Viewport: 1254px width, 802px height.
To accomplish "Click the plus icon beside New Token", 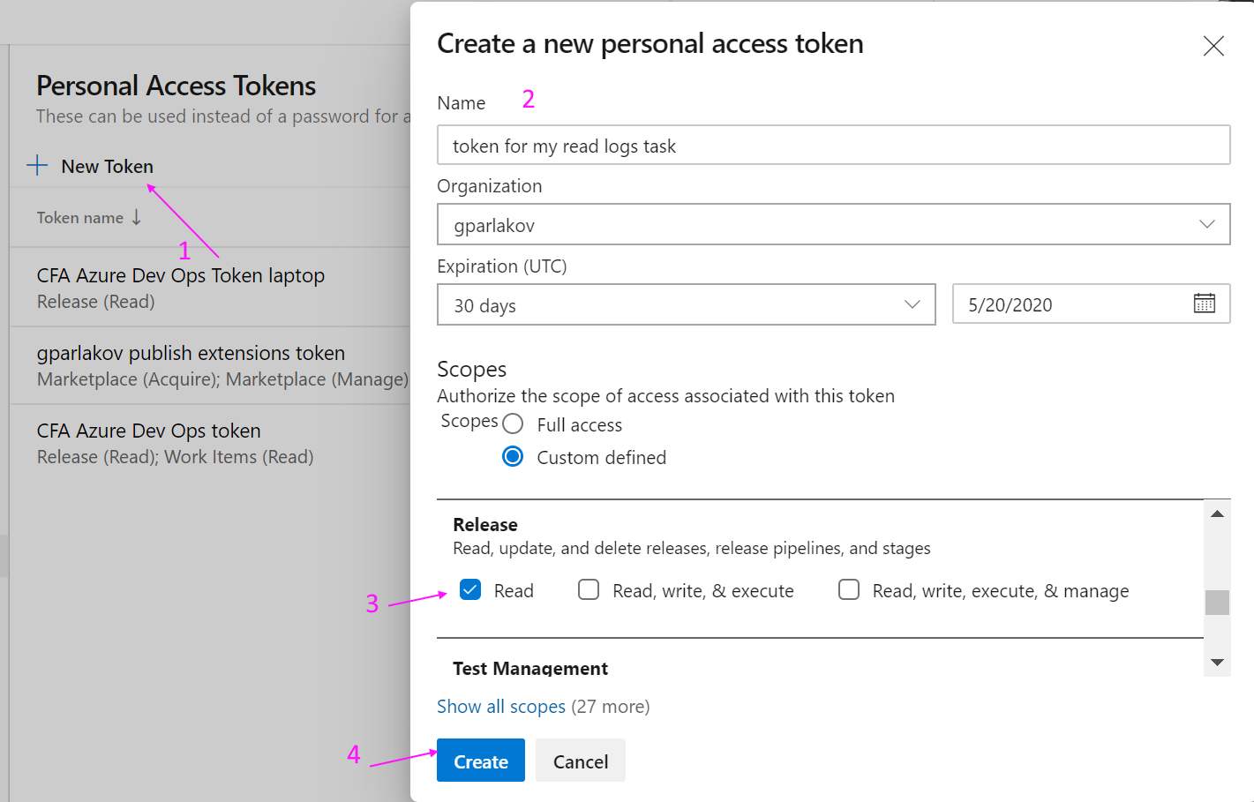I will click(x=37, y=165).
